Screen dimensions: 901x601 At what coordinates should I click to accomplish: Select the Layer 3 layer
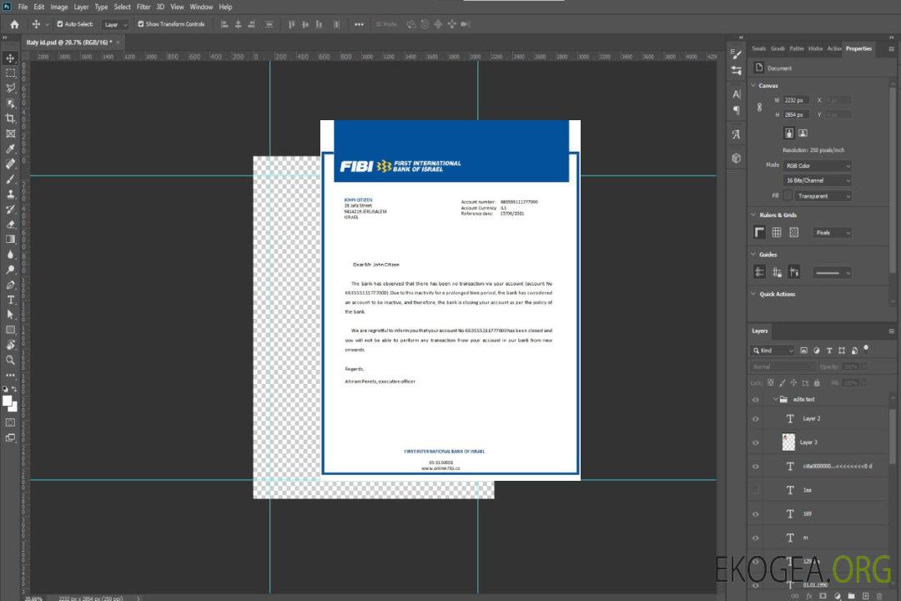click(809, 442)
